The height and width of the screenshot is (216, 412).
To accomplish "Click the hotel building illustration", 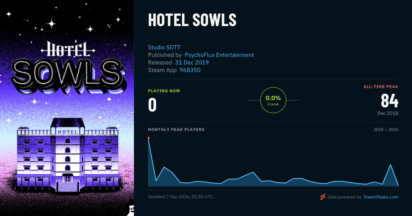I will 67,154.
